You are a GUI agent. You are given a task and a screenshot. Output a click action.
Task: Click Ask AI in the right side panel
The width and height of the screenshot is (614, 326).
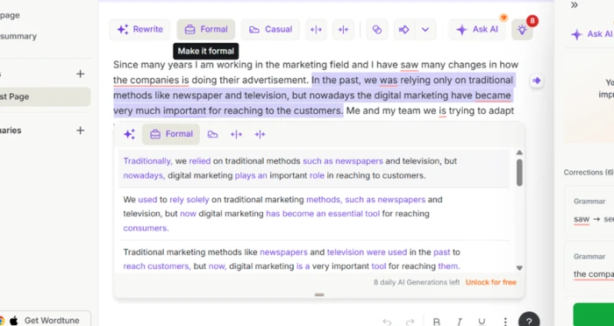click(592, 34)
